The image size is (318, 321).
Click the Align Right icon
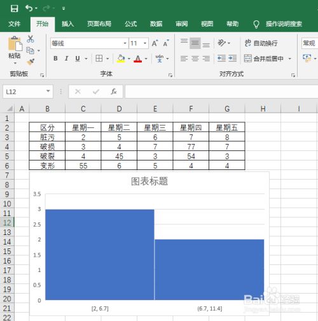click(x=206, y=59)
